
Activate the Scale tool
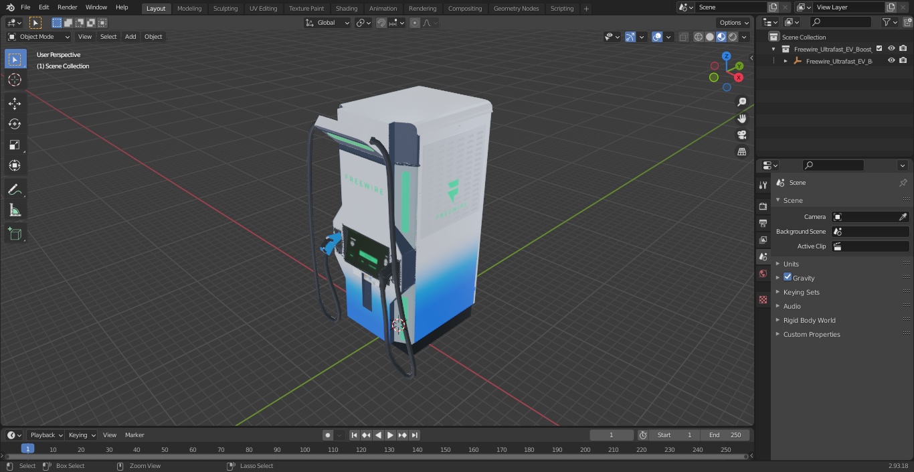[x=15, y=145]
